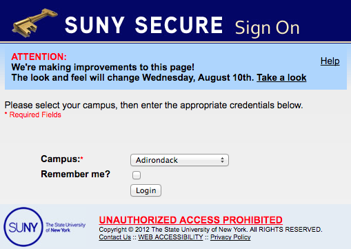The image size is (351, 249).
Task: Click the Campus: field label
Action: point(62,159)
